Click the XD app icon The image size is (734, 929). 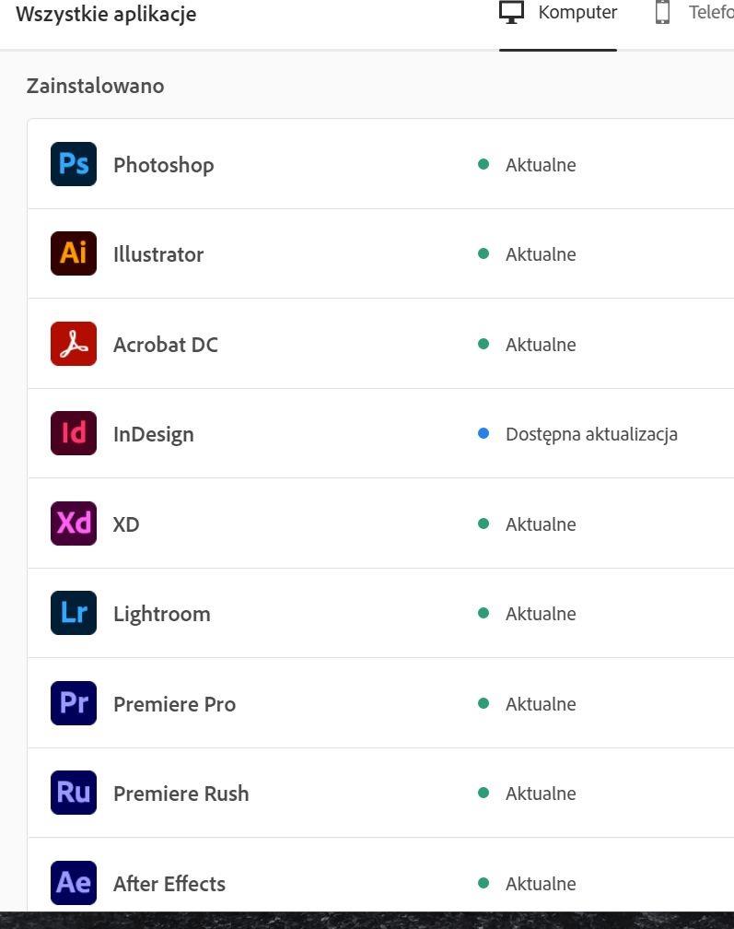[74, 523]
